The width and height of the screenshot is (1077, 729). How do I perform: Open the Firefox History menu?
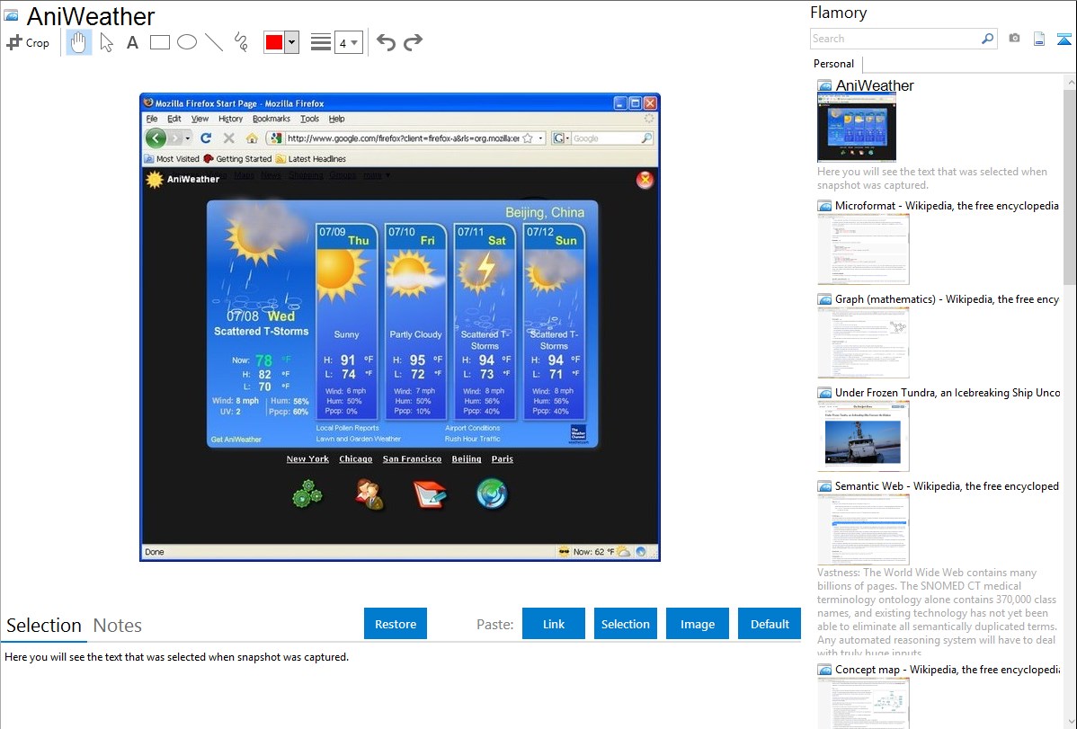click(x=231, y=119)
